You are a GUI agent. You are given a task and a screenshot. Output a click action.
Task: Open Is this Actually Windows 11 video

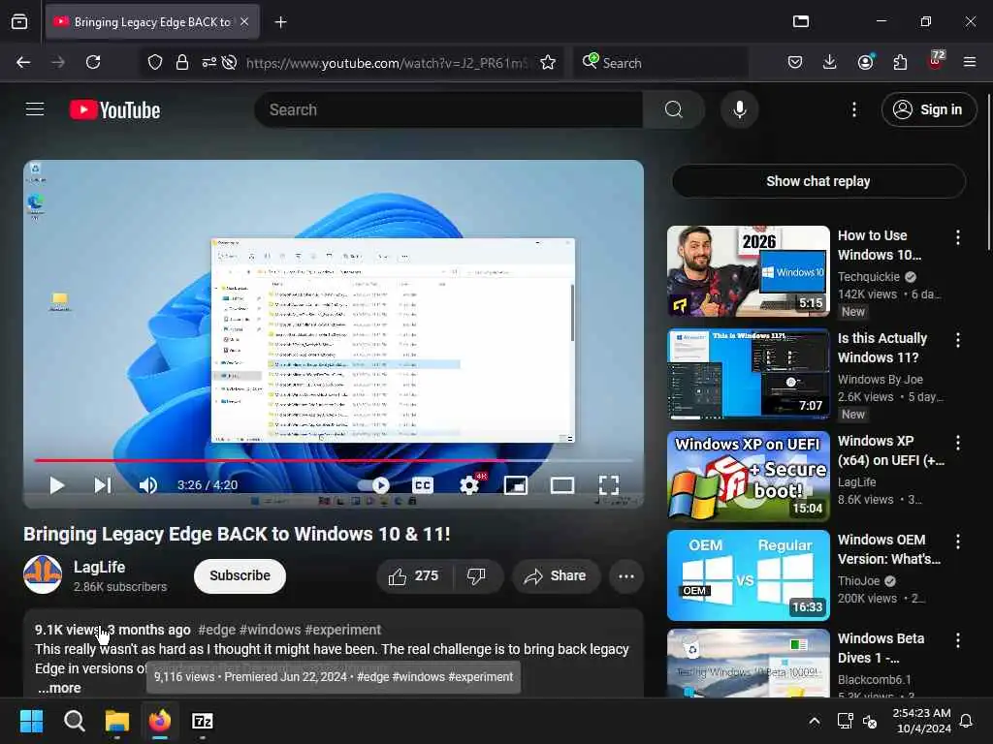click(x=882, y=348)
